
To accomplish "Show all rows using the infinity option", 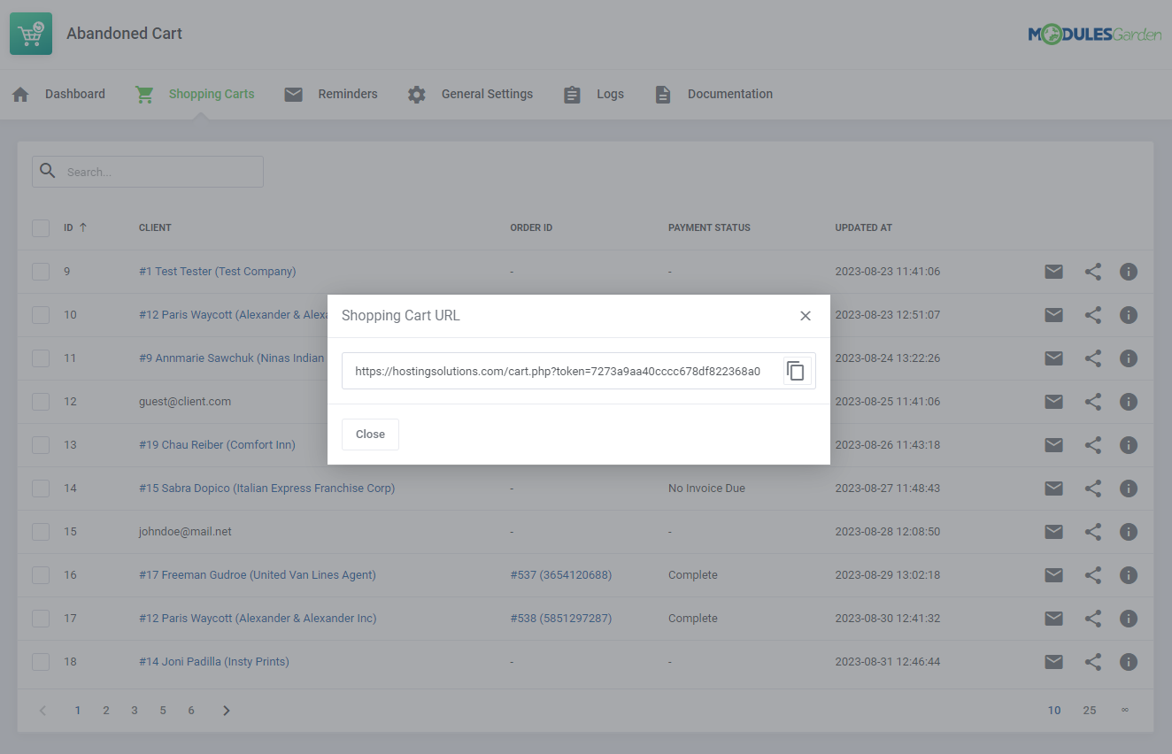I will point(1125,710).
